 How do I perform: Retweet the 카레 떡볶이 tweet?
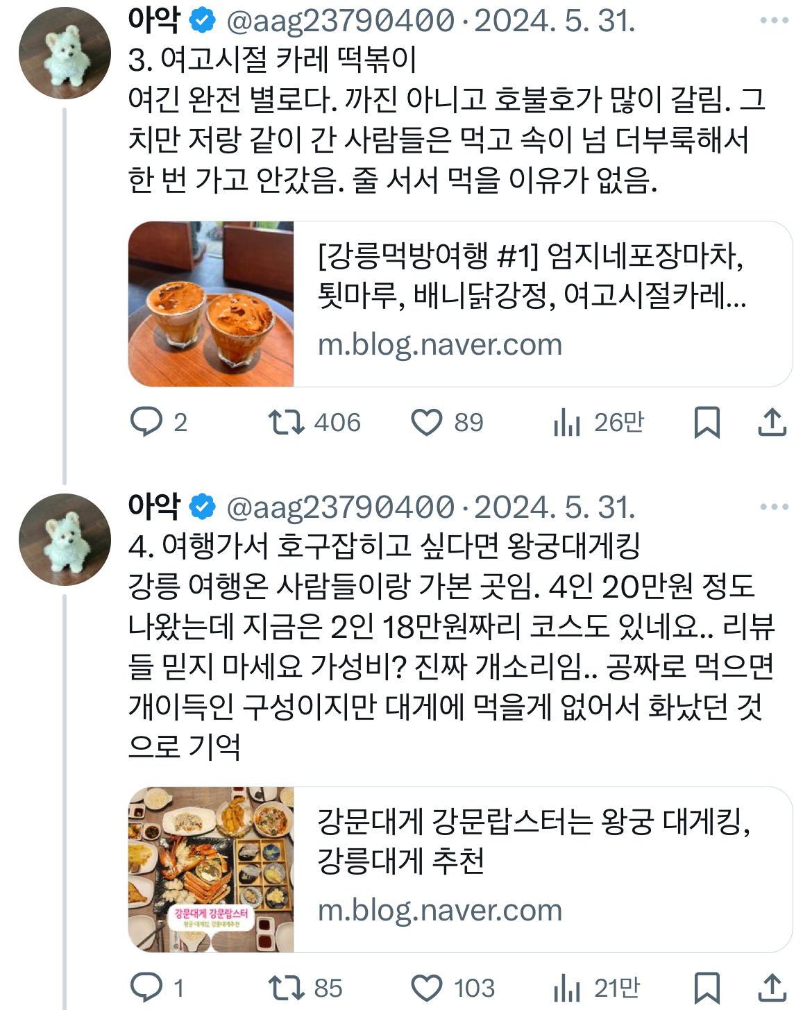pyautogui.click(x=287, y=422)
